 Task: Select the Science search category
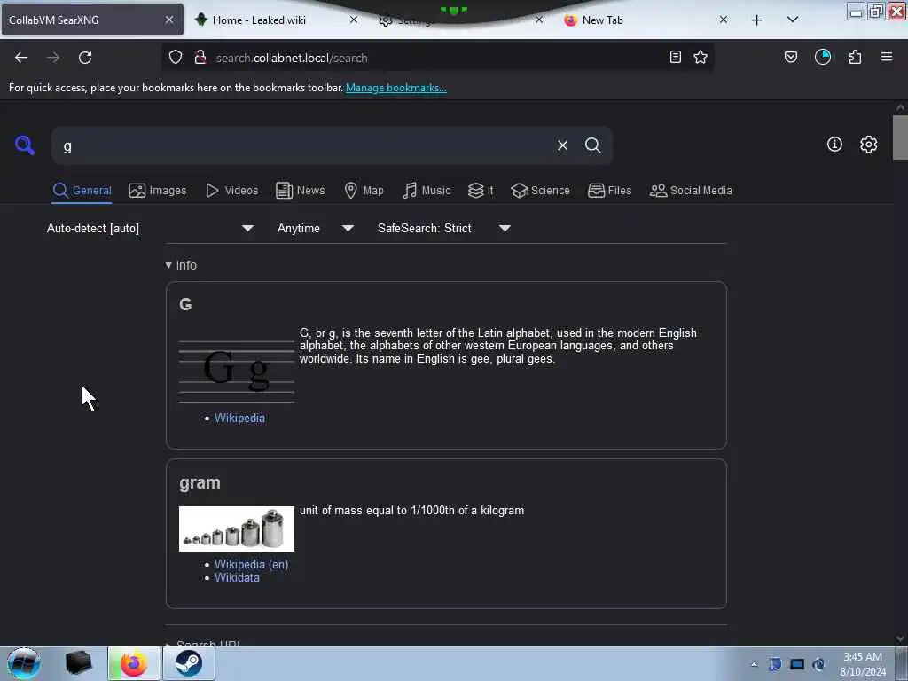(x=540, y=191)
